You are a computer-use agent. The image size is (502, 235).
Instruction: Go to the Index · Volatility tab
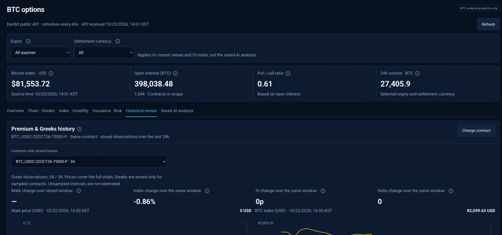[74, 111]
